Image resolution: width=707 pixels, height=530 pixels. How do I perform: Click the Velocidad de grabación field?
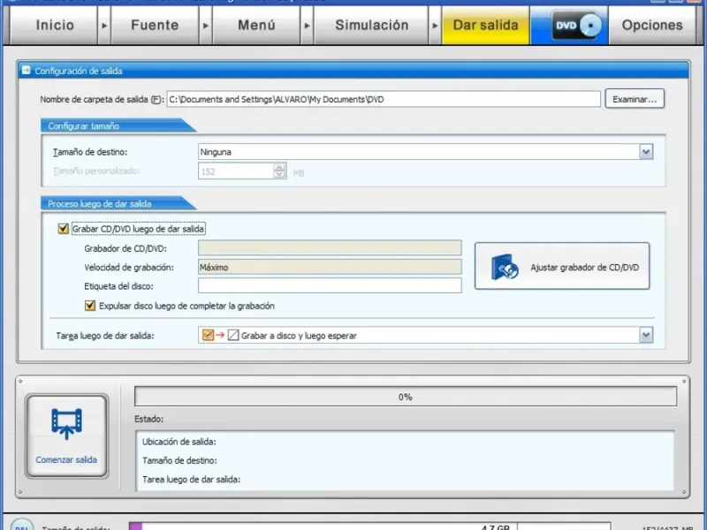point(330,267)
